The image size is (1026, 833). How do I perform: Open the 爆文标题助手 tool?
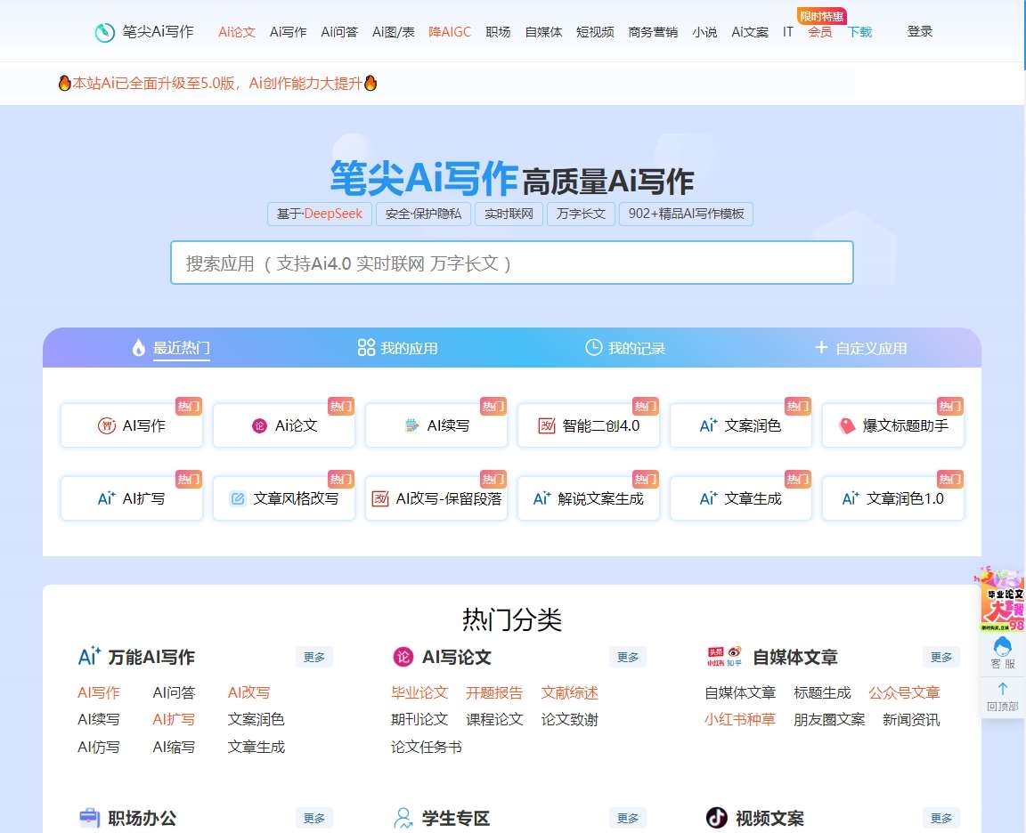(x=892, y=425)
